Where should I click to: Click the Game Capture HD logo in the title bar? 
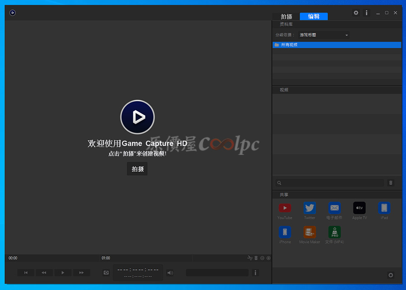[x=13, y=13]
